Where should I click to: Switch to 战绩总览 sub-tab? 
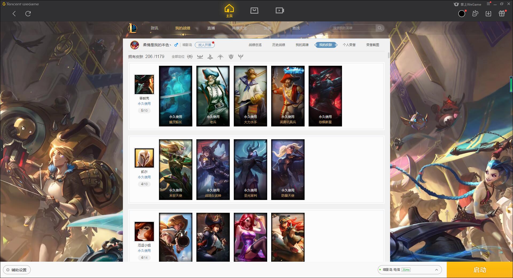pos(255,45)
